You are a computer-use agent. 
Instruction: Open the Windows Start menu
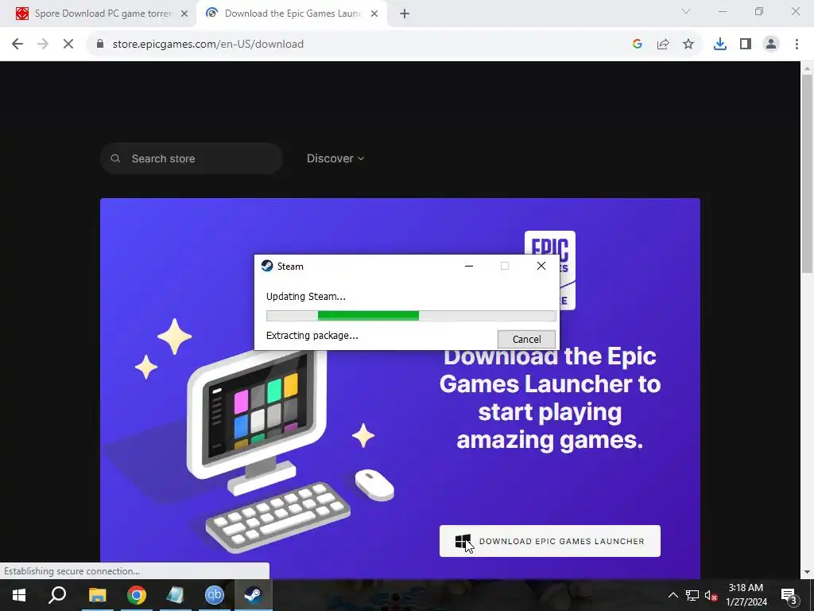19,595
